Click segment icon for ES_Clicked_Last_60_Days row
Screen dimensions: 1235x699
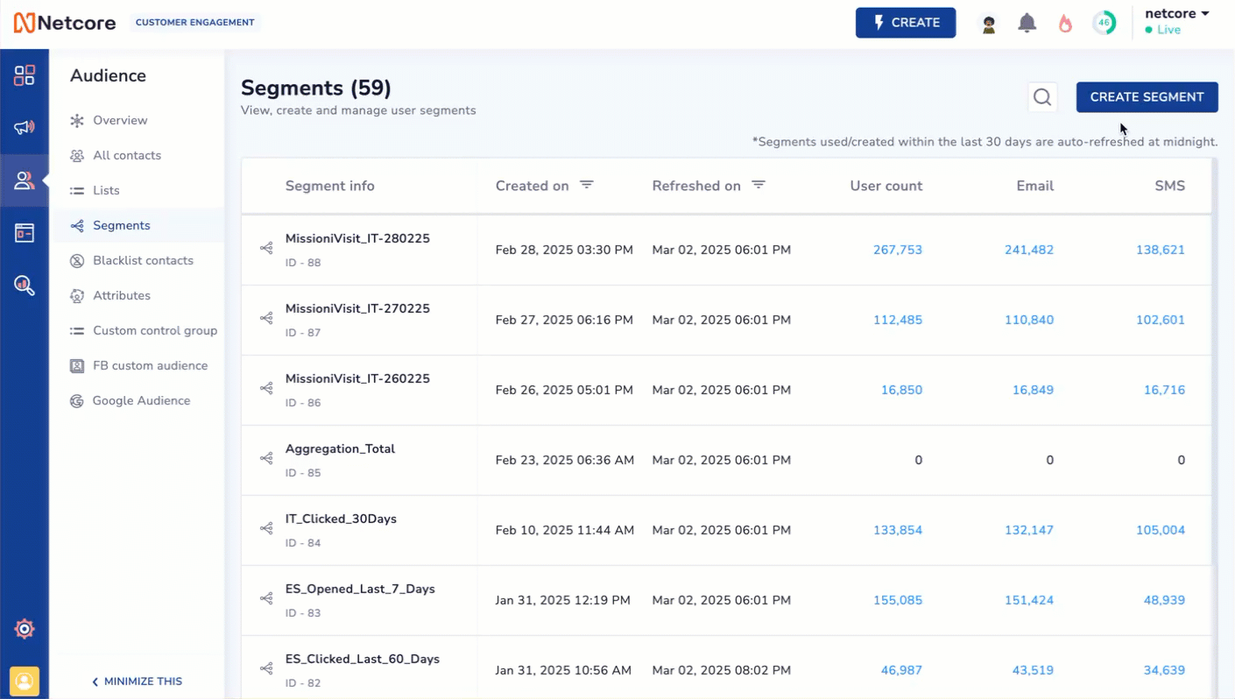[266, 669]
